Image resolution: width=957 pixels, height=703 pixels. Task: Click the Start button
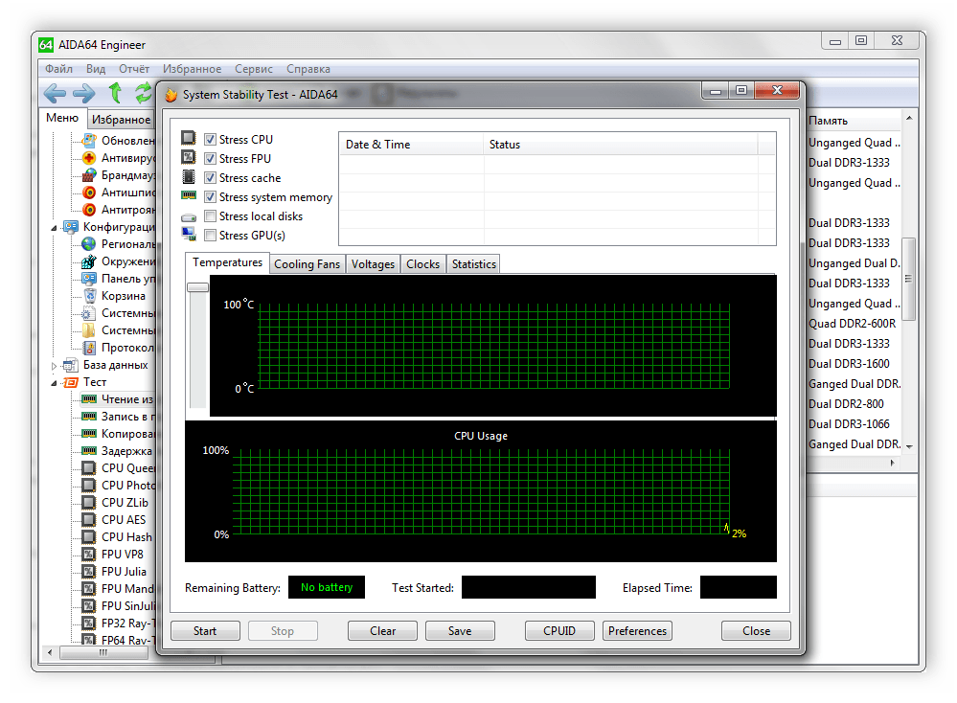pyautogui.click(x=205, y=631)
